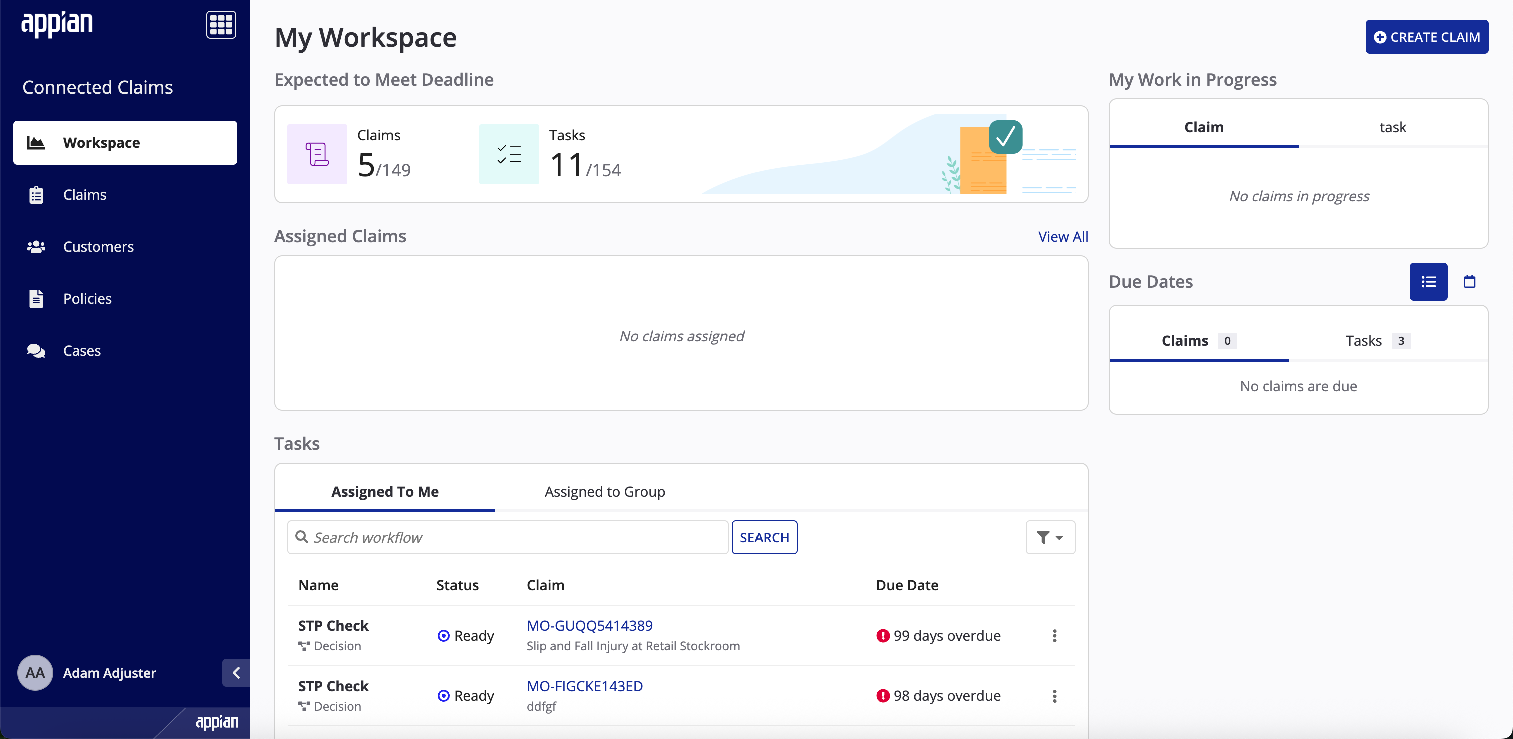Image resolution: width=1513 pixels, height=739 pixels.
Task: Click the SEARCH button
Action: (764, 537)
